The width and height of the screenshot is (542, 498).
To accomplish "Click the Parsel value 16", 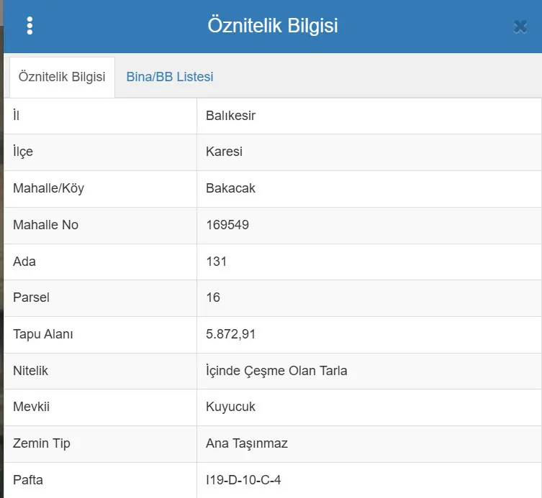I will tap(213, 298).
